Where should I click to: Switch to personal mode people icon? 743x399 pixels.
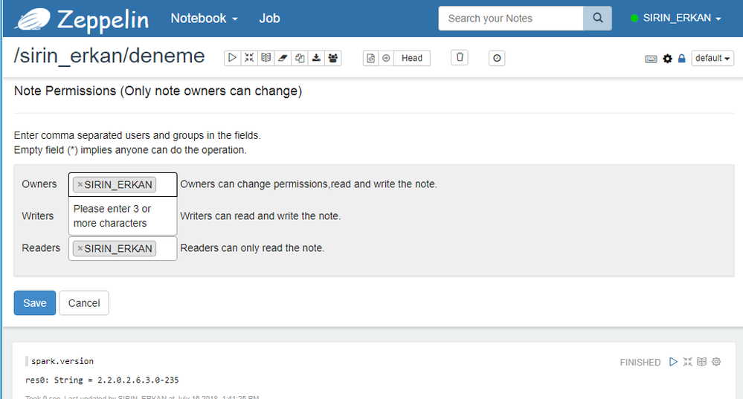(x=333, y=58)
